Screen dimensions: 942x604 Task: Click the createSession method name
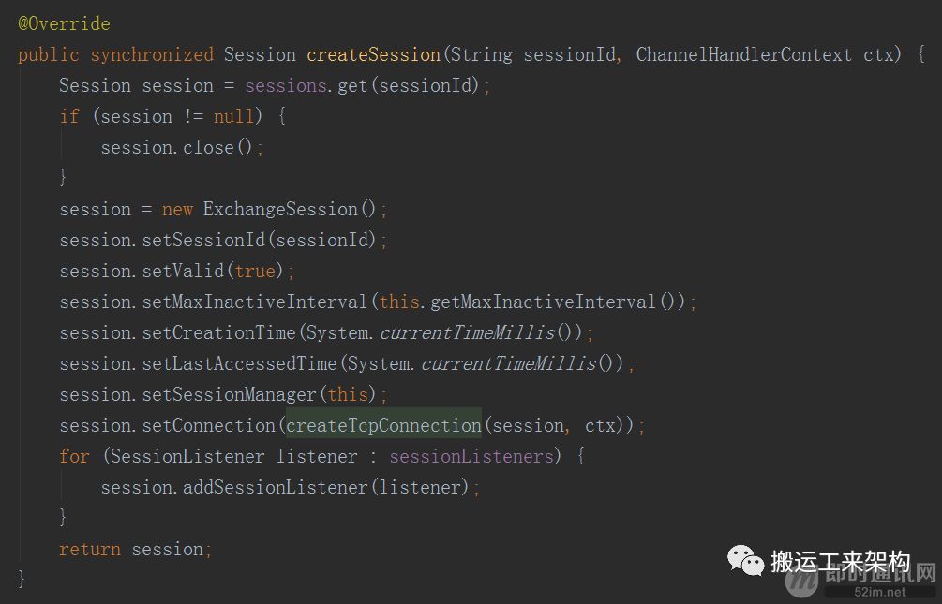click(373, 54)
